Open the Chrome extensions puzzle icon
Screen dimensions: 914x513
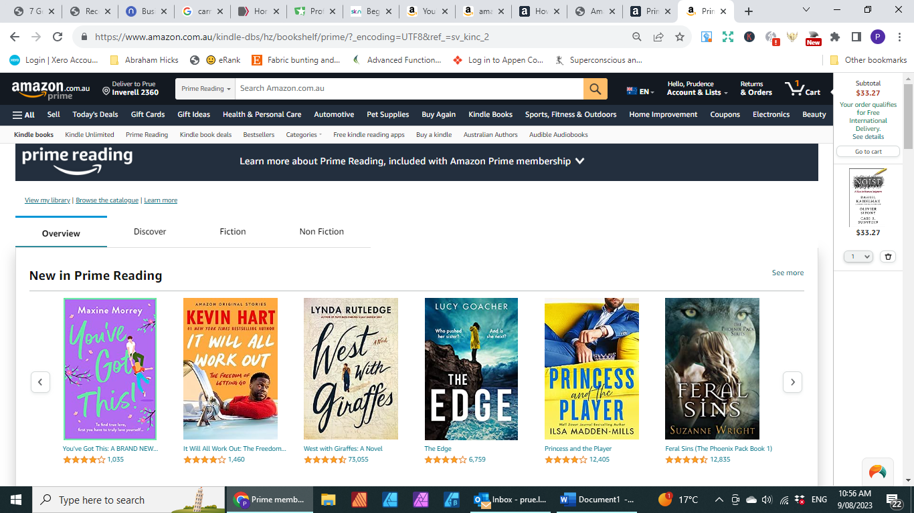pyautogui.click(x=834, y=37)
